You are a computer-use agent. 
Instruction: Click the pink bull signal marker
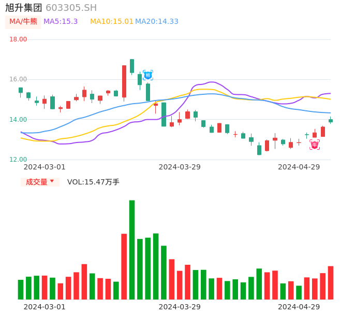coord(315,145)
